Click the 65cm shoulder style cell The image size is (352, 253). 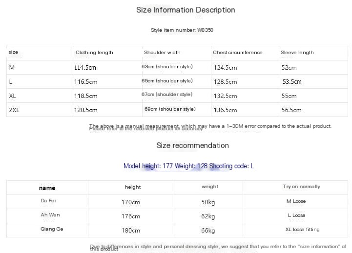167,81
